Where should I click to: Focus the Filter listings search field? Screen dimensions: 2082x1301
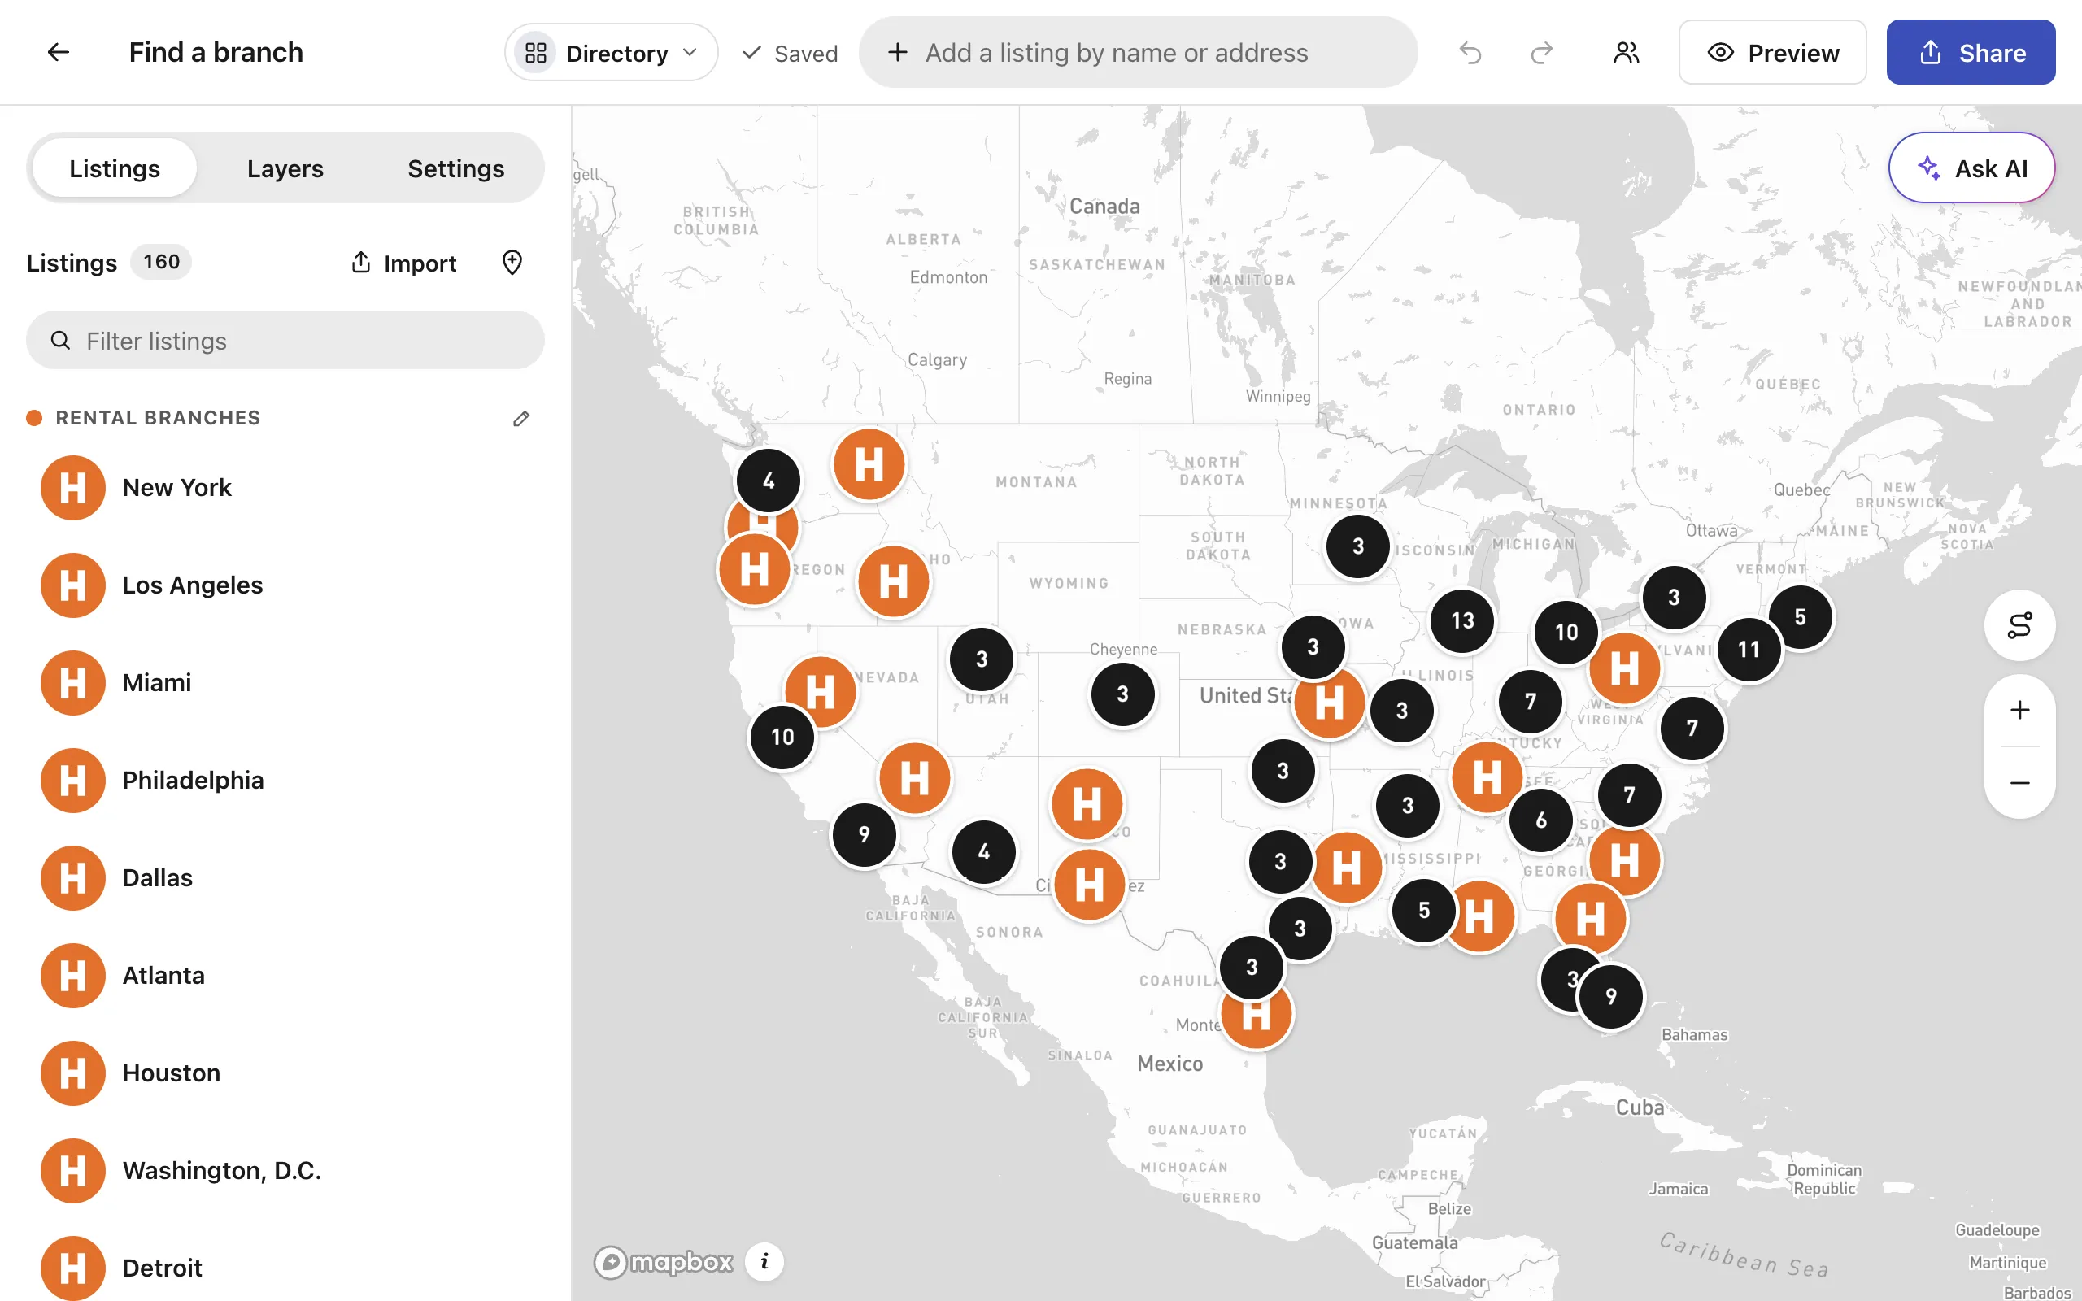(x=285, y=341)
